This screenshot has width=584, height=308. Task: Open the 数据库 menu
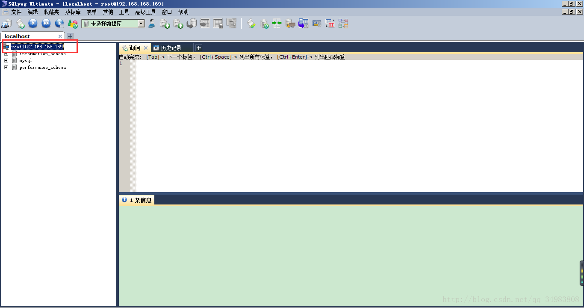[73, 12]
